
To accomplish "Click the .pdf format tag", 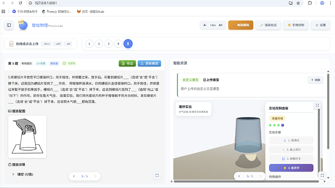I will 58,44.
